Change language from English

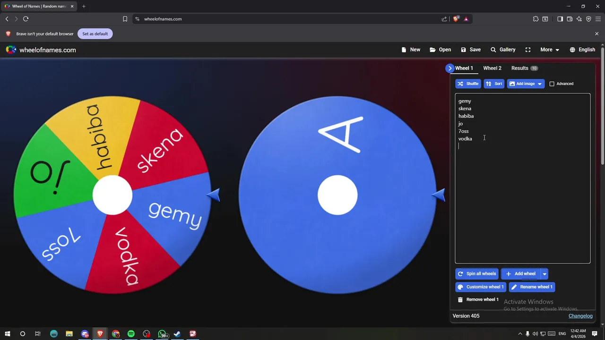point(582,50)
